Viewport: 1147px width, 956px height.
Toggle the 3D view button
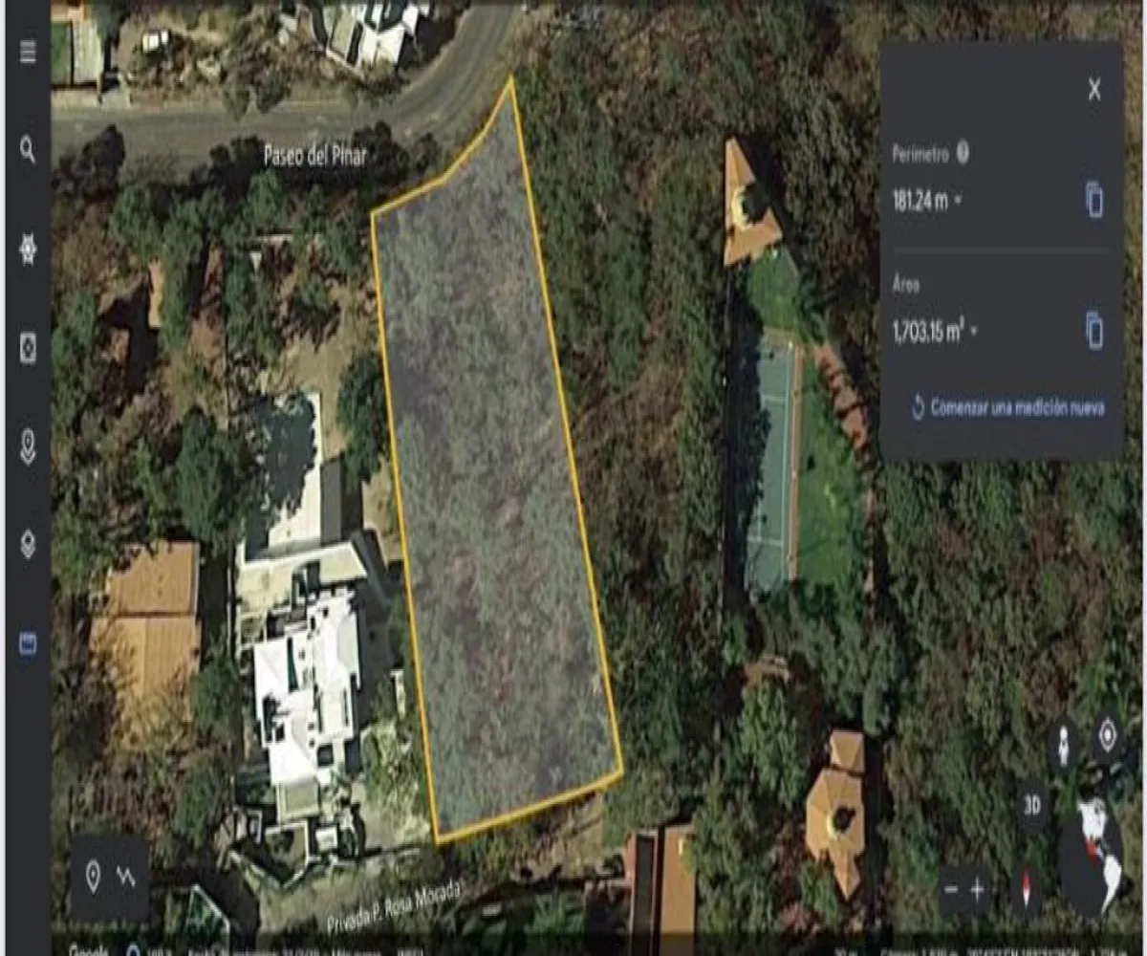(x=1031, y=805)
